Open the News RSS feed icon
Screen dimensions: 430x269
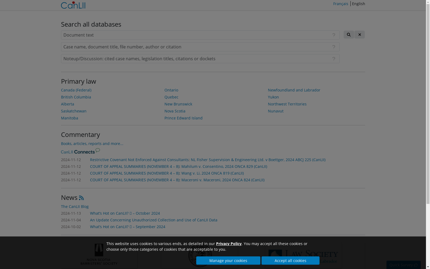pyautogui.click(x=81, y=198)
